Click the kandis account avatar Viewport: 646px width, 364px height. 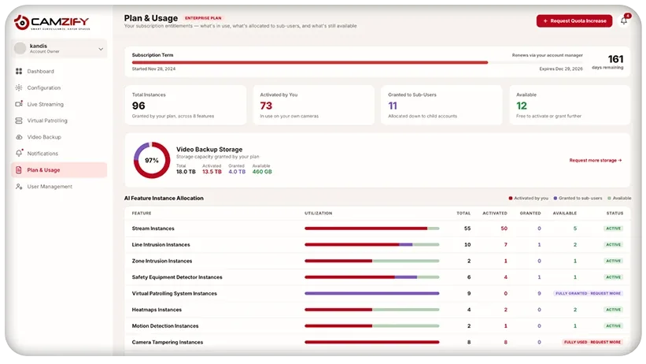pos(20,48)
